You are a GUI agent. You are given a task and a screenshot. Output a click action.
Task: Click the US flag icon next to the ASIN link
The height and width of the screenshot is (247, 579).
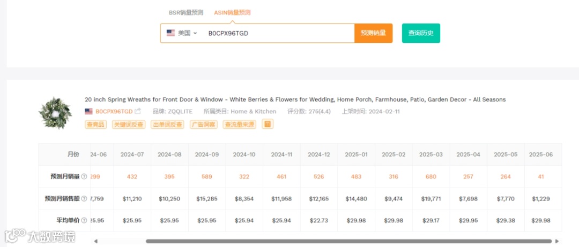pyautogui.click(x=88, y=111)
